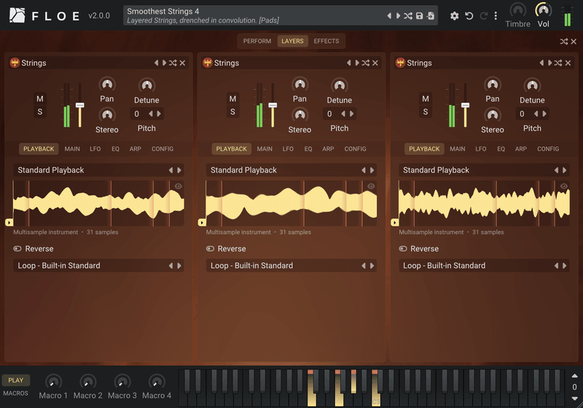
Task: Open the LFO tab on first layer
Action: tap(95, 149)
